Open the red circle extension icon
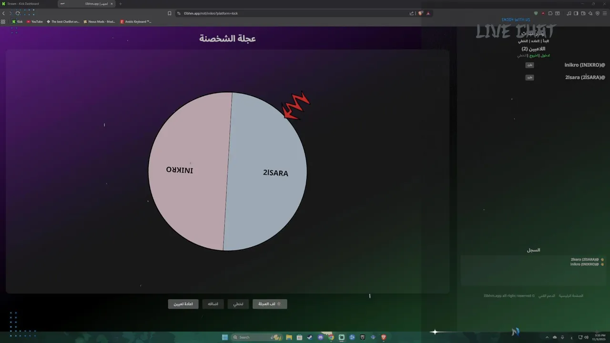The image size is (610, 343). click(x=543, y=13)
